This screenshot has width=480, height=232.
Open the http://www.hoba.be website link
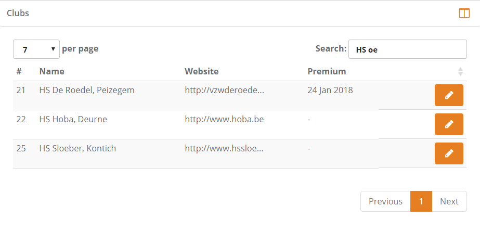pos(224,119)
